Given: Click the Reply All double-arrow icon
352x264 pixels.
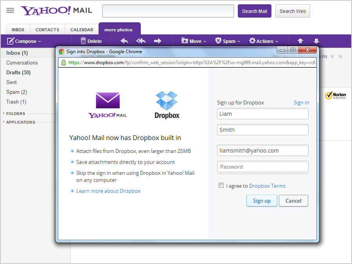Looking at the screenshot, I should pos(141,41).
